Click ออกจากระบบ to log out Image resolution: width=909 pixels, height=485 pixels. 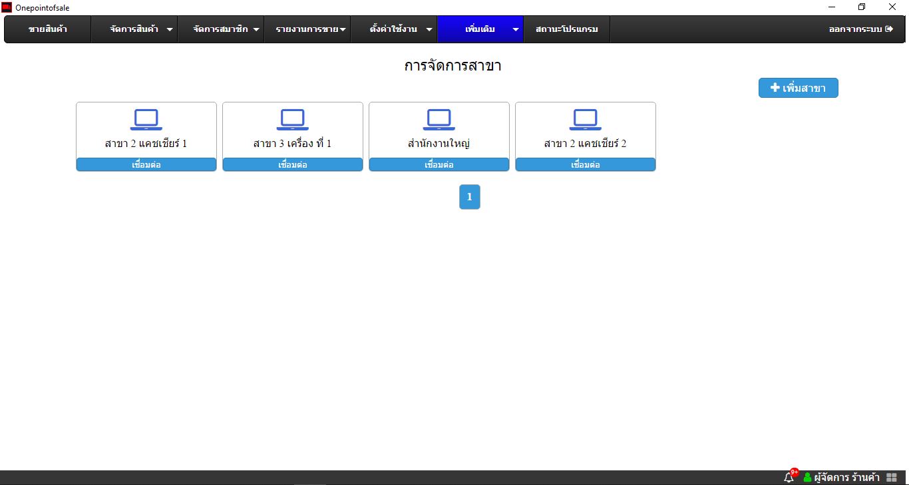(x=861, y=29)
